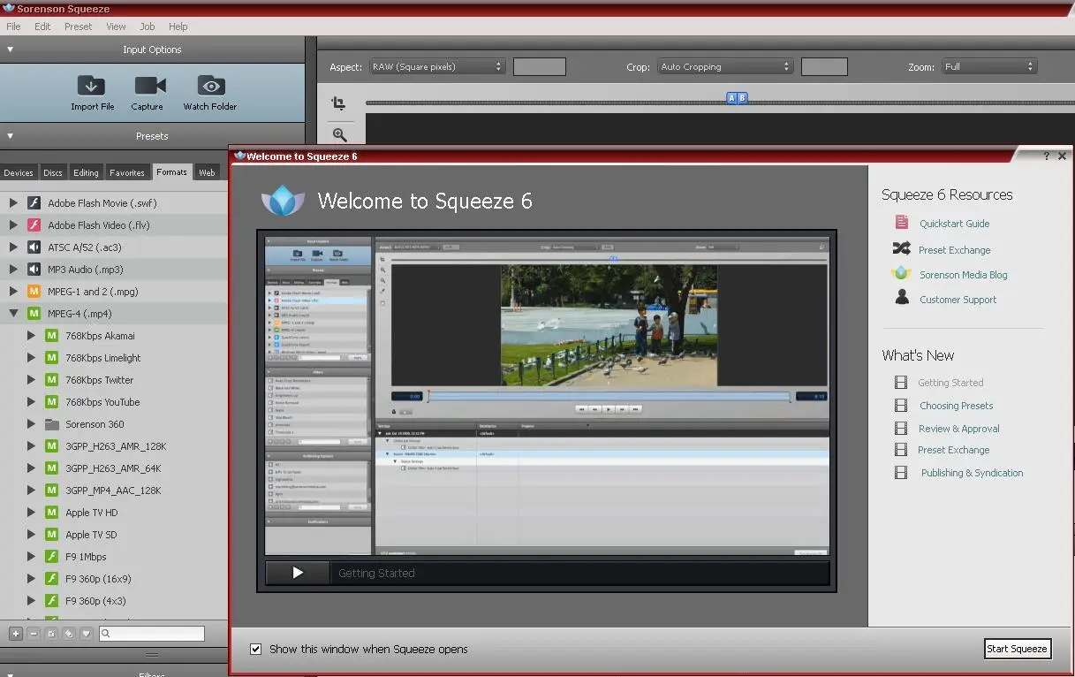This screenshot has width=1075, height=677.
Task: Switch to the Devices tab
Action: [x=18, y=172]
